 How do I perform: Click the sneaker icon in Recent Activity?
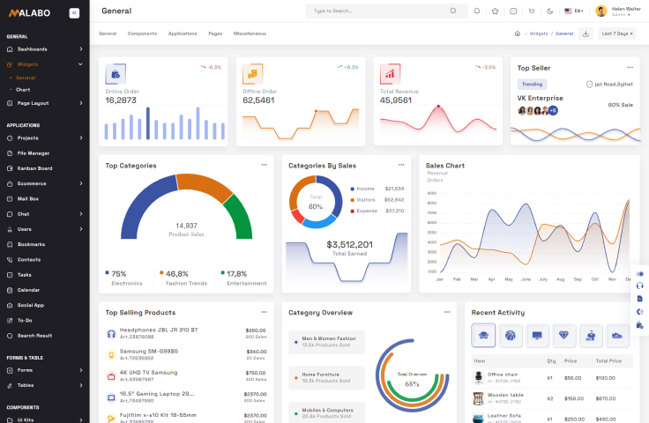[617, 335]
